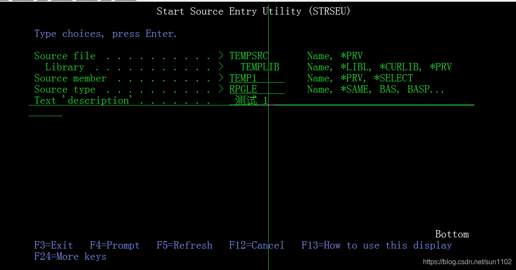Click the 'Name, *SAME, BAS, BASP...' hint
This screenshot has height=270, width=516.
(376, 90)
